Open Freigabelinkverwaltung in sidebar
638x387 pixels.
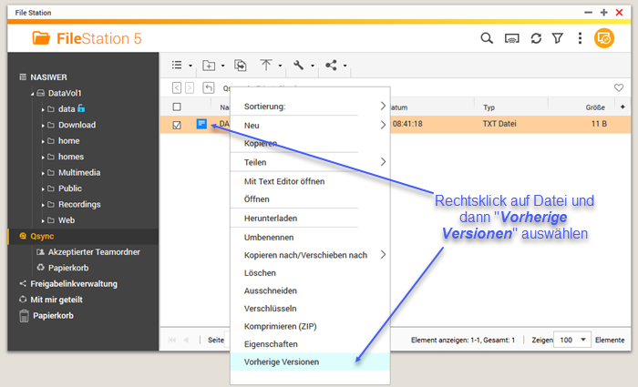(73, 284)
